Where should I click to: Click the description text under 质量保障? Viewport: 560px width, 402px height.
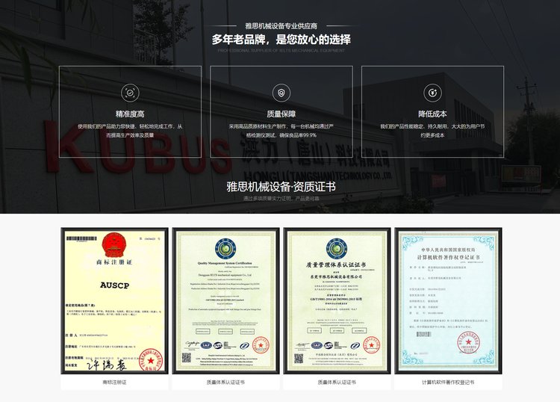point(281,131)
